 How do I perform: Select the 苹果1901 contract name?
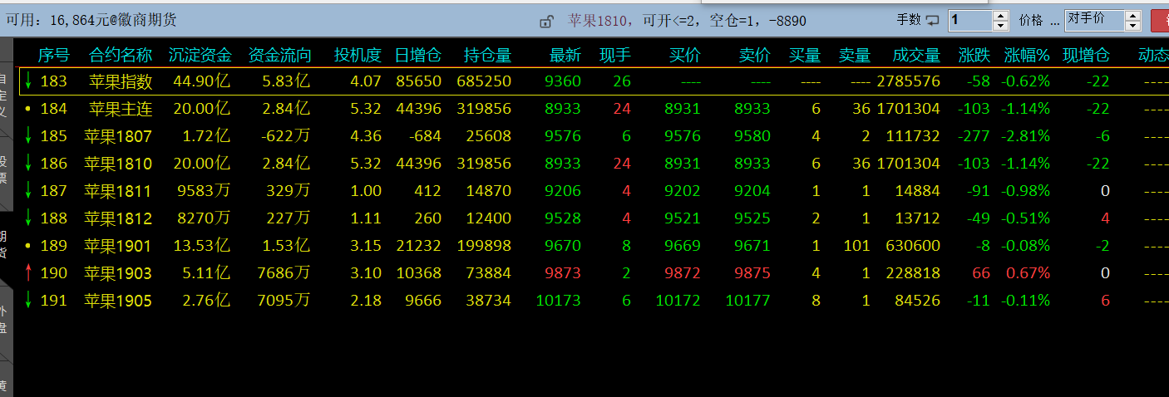118,246
